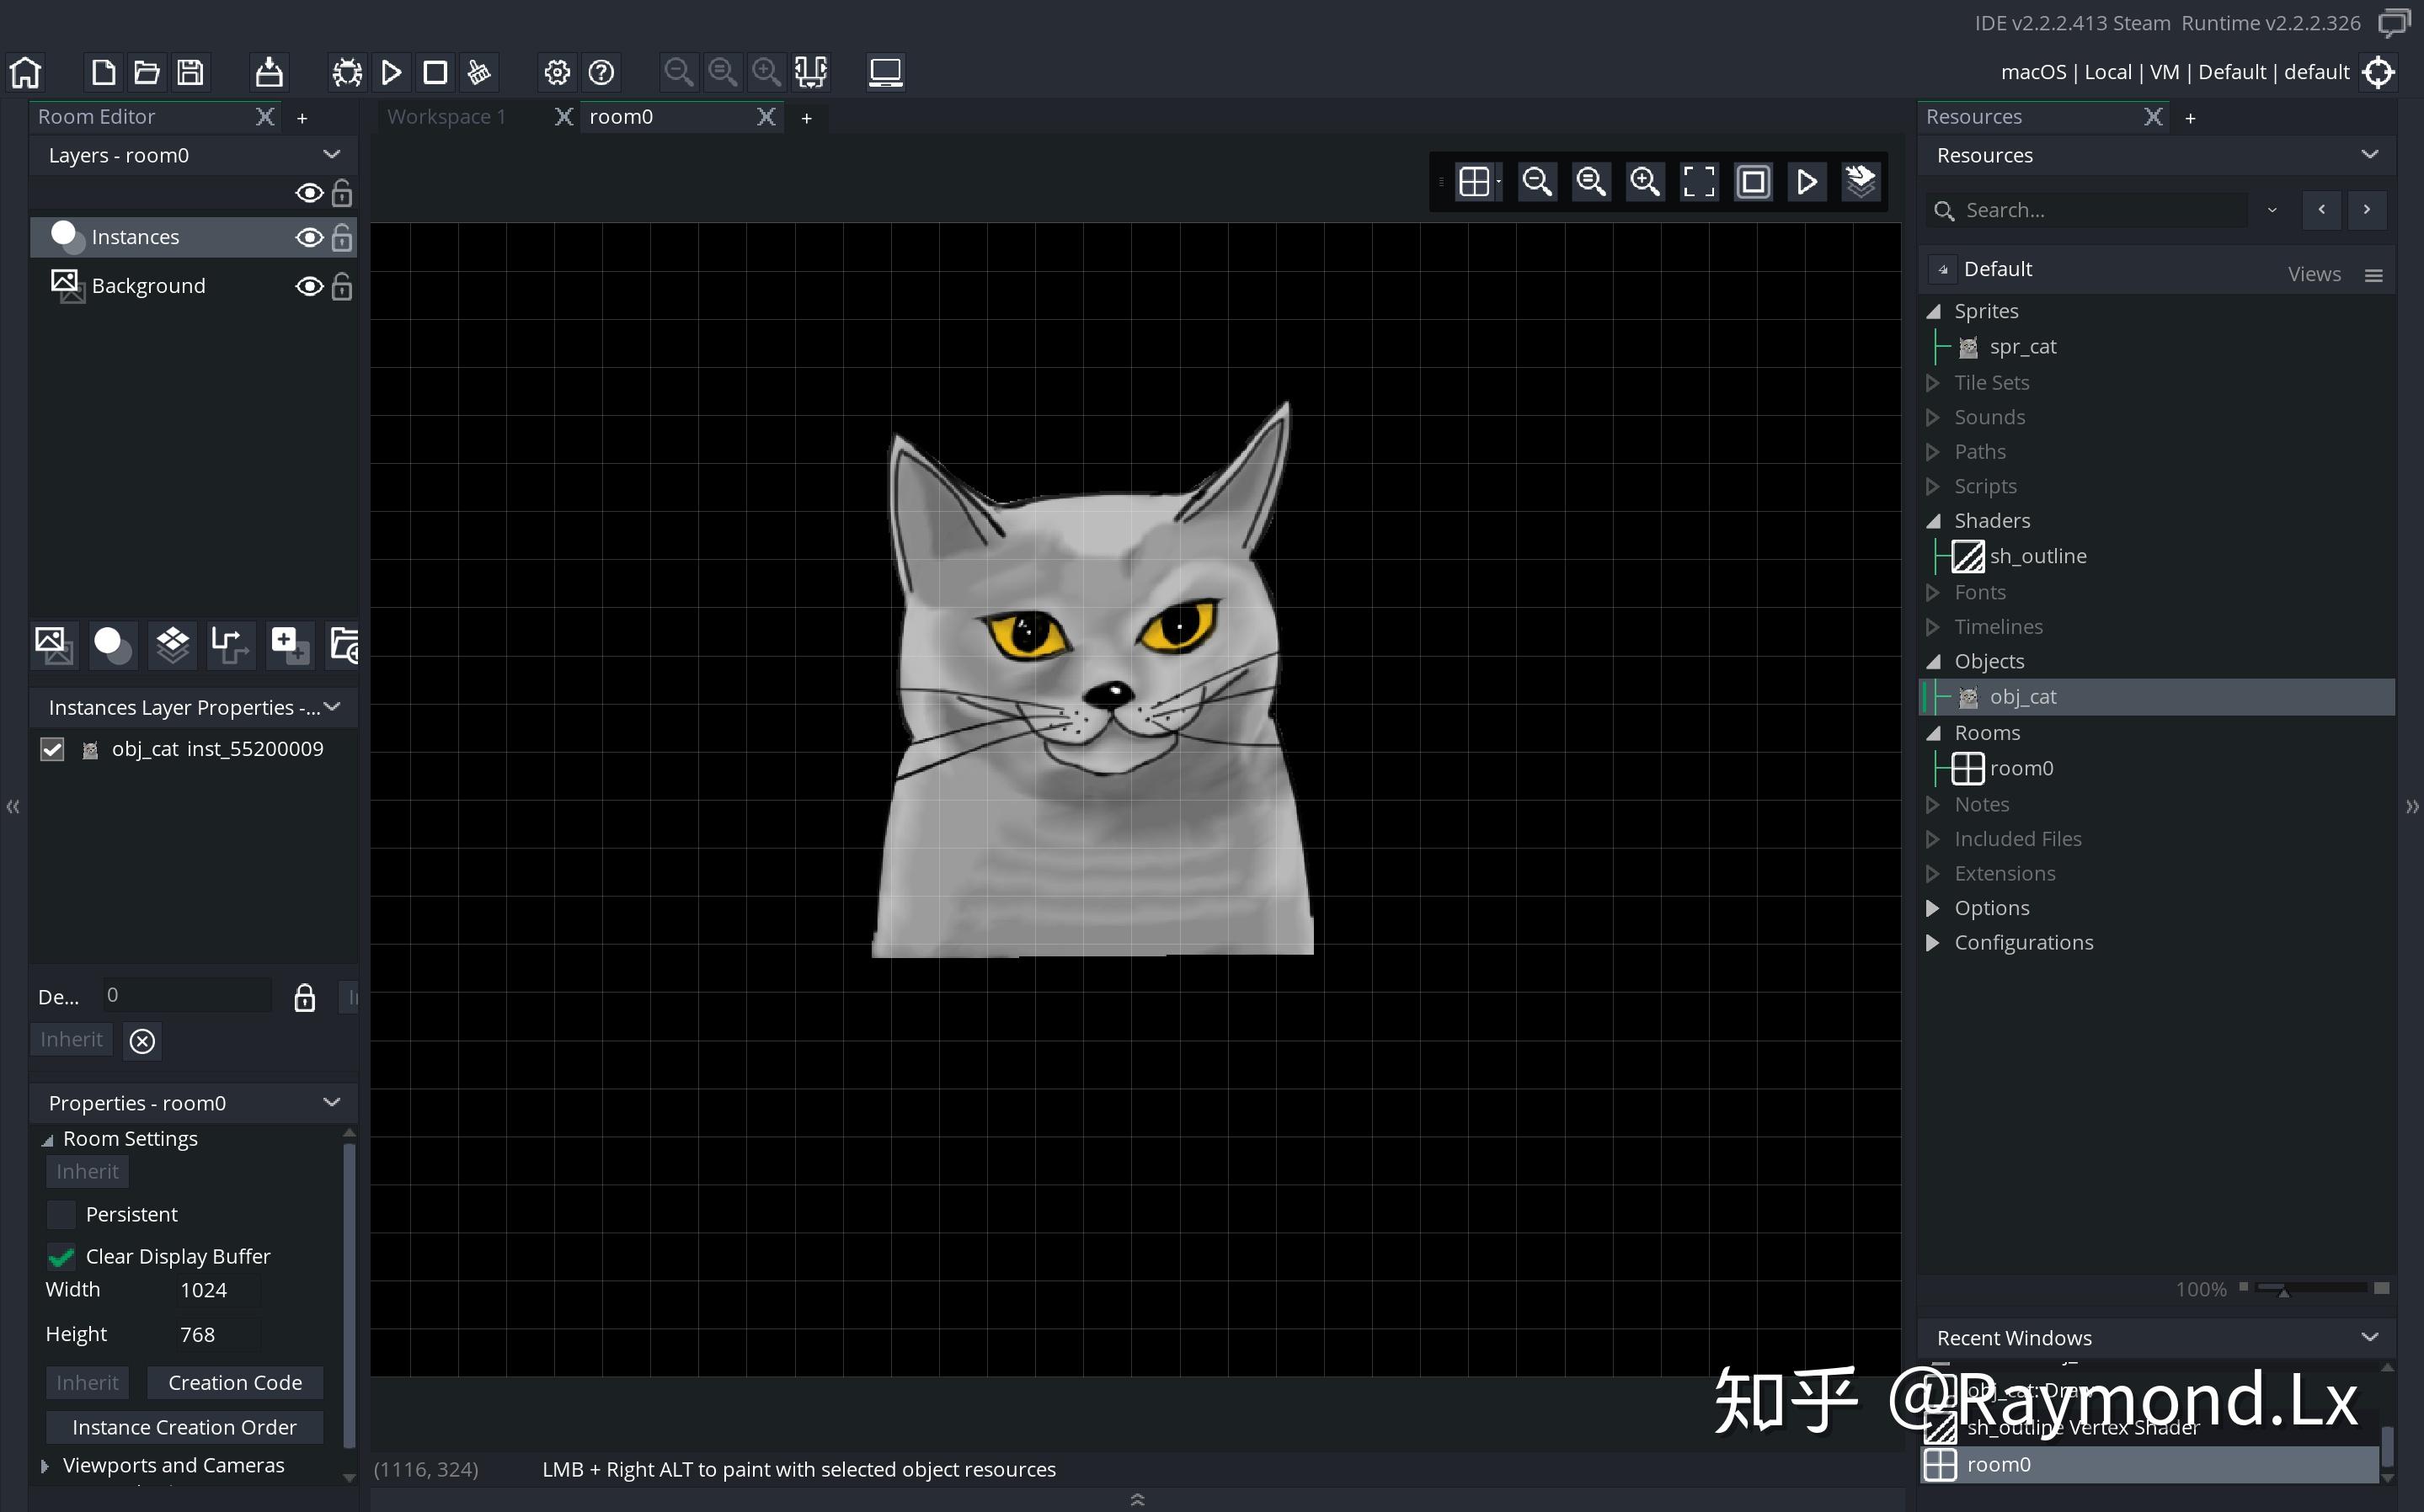2424x1512 pixels.
Task: Hide the Instances layer
Action: (x=309, y=237)
